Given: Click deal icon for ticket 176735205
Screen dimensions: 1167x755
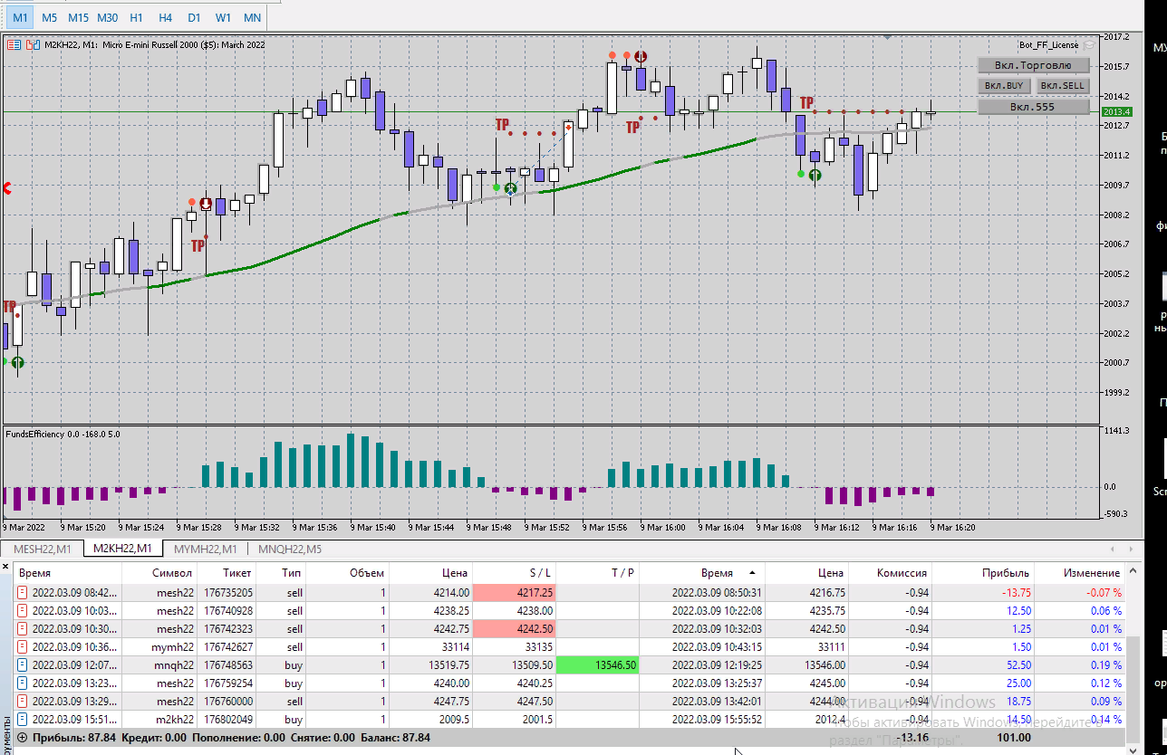Looking at the screenshot, I should pyautogui.click(x=23, y=593).
